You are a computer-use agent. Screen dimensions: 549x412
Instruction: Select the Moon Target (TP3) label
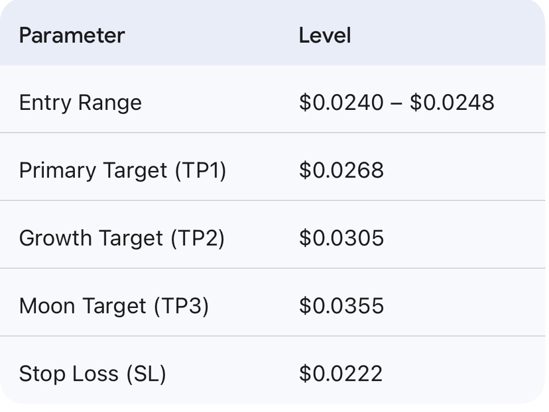coord(114,306)
